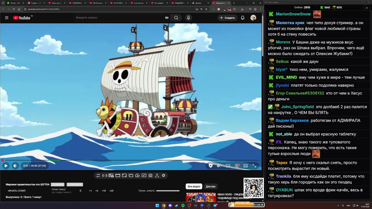Open Discord from the taskbar
The height and width of the screenshot is (209, 372).
(170, 206)
